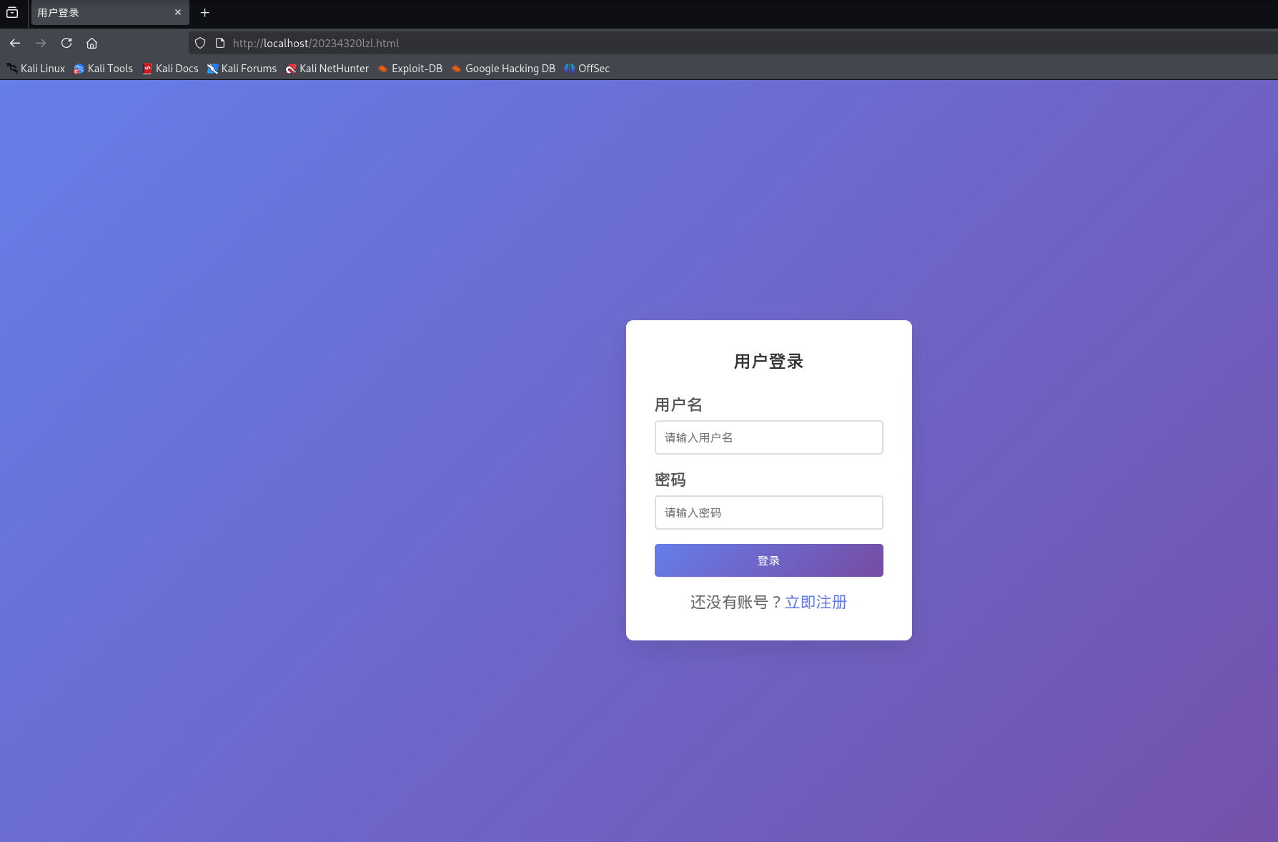The height and width of the screenshot is (842, 1278).
Task: Click the browser forward arrow
Action: tap(41, 43)
